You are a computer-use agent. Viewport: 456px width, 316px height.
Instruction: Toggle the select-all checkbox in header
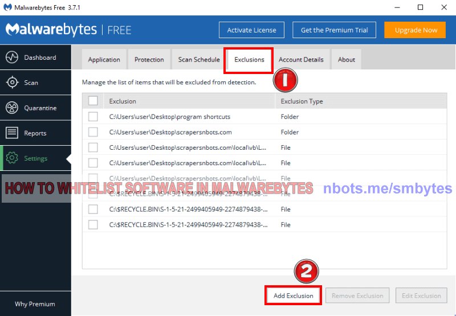pyautogui.click(x=93, y=101)
